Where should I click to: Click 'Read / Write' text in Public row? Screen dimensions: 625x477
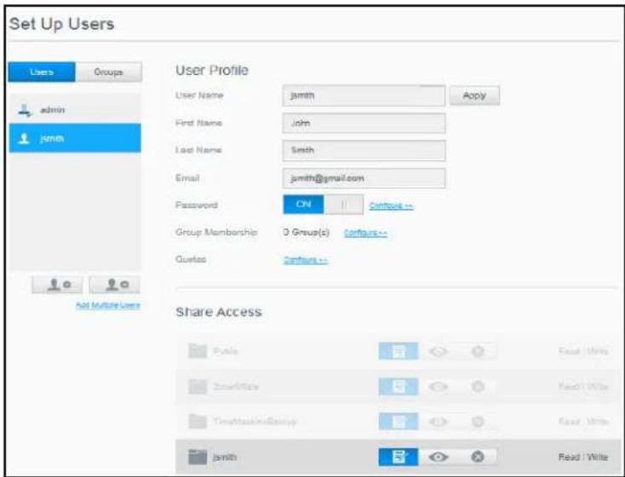tap(583, 352)
